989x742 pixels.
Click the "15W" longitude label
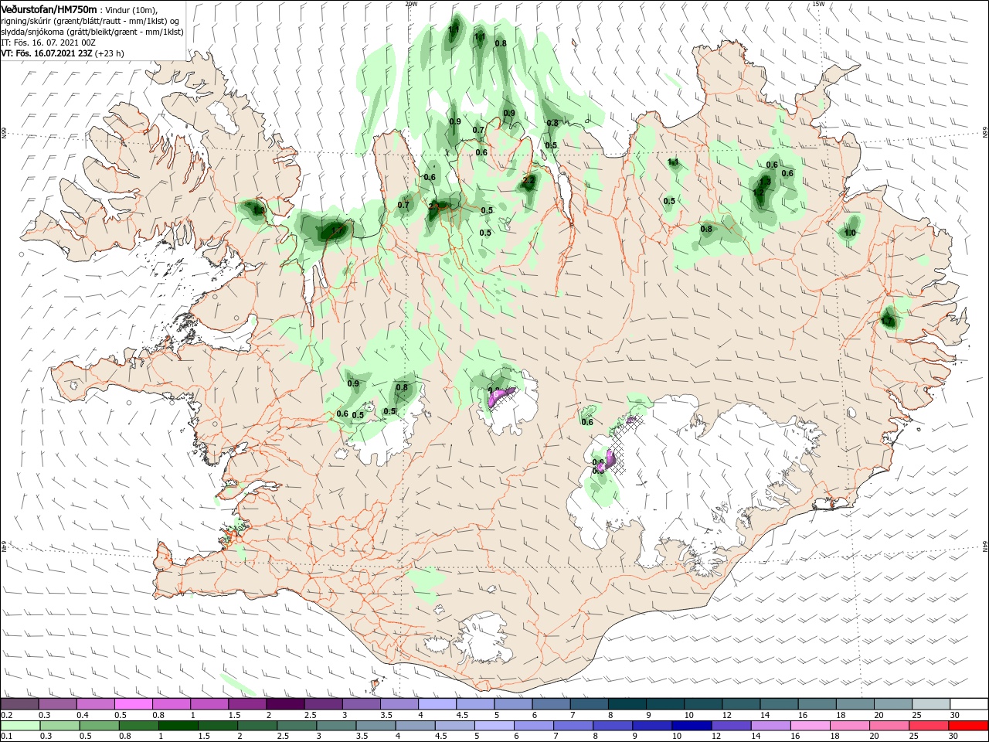[818, 4]
